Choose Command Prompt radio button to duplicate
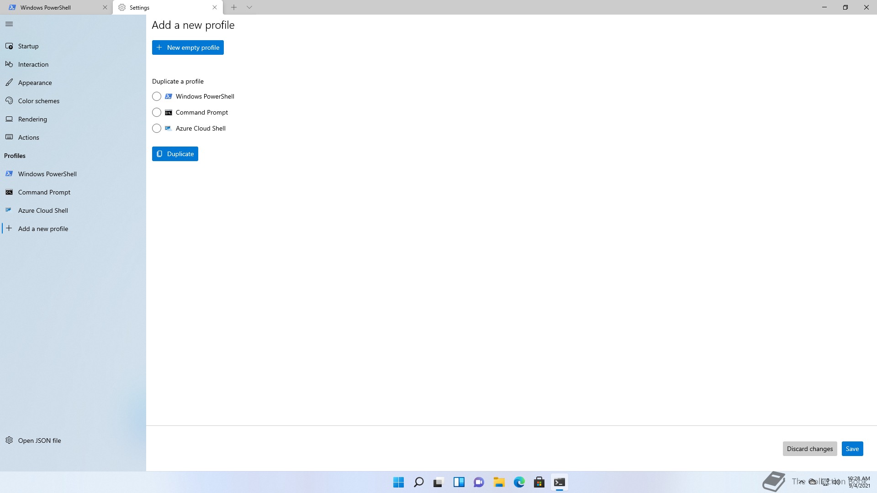The width and height of the screenshot is (877, 493). coord(157,112)
